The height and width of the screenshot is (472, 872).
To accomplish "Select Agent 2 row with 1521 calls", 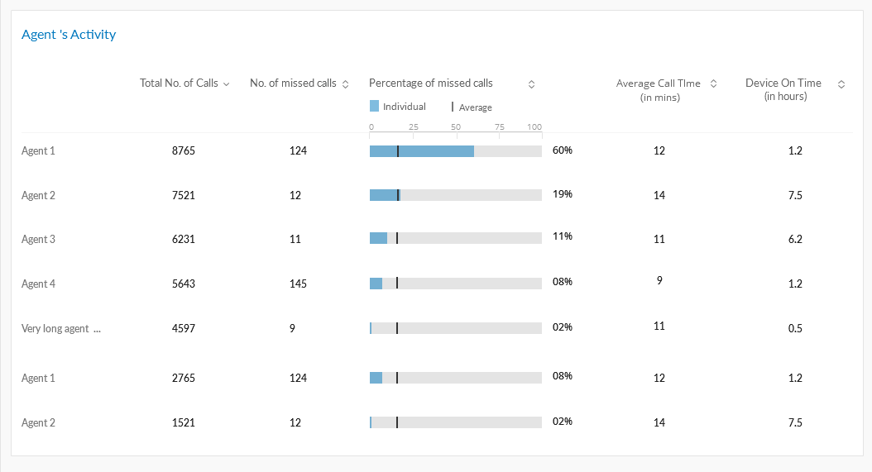I will [x=38, y=423].
